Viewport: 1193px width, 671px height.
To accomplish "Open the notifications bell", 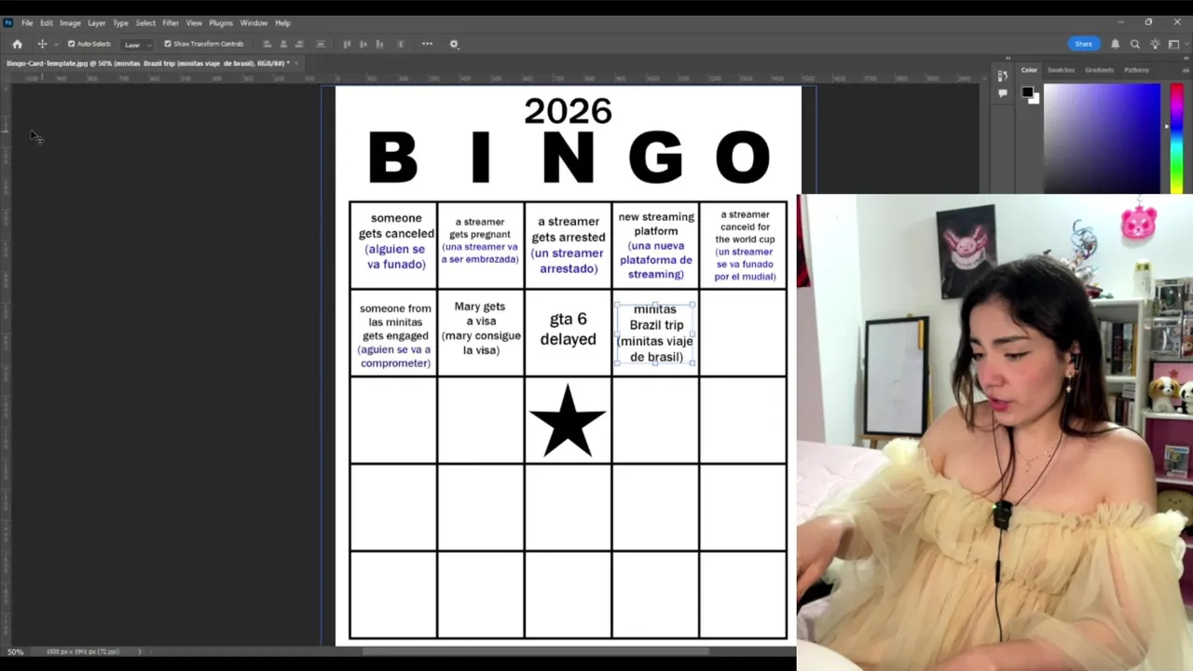I will click(1115, 44).
